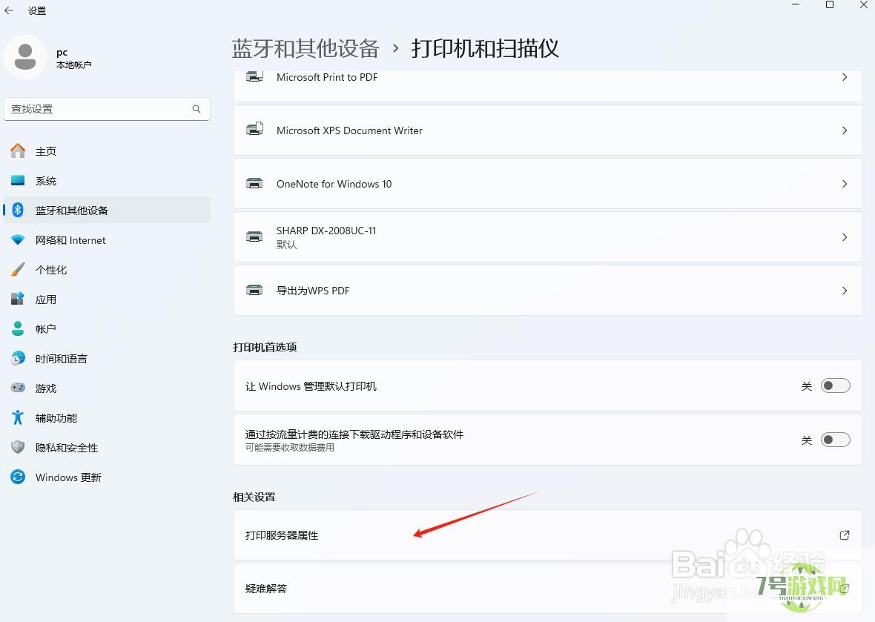Open the SHARP DX-2008UC-11 printer entry
Screen dimensions: 875x622
tap(547, 237)
